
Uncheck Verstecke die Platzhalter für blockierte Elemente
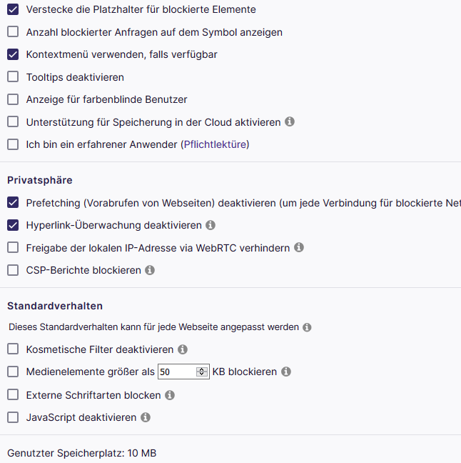[x=13, y=10]
